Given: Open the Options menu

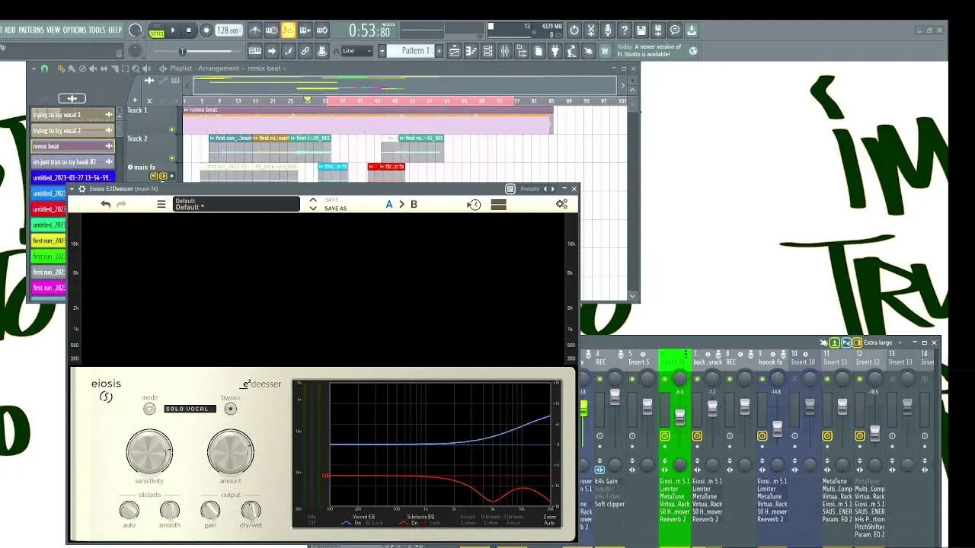Looking at the screenshot, I should click(x=75, y=30).
